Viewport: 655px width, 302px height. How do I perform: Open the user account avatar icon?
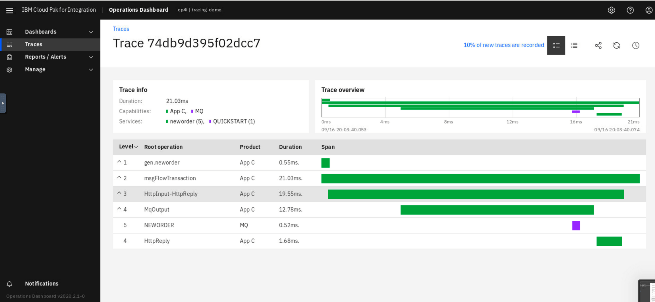(649, 10)
